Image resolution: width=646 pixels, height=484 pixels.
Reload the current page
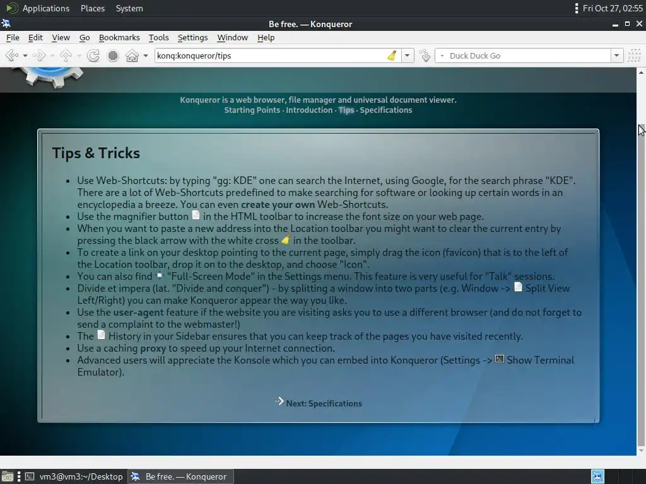93,55
